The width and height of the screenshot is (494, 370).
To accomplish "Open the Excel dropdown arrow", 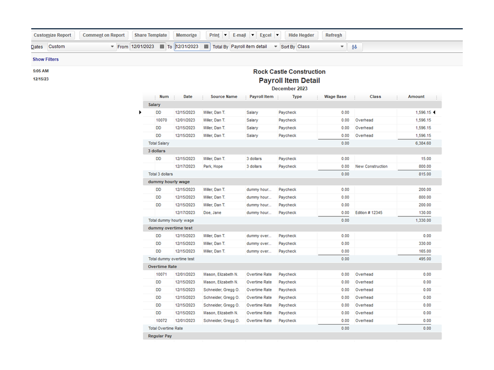I will pyautogui.click(x=277, y=35).
